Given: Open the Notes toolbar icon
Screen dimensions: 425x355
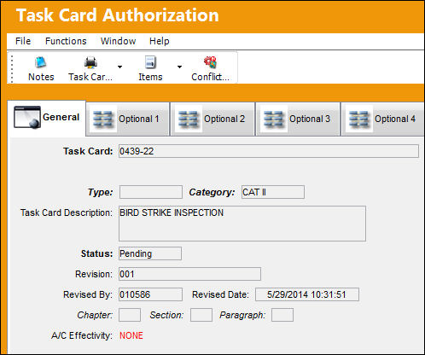Looking at the screenshot, I should [x=41, y=68].
